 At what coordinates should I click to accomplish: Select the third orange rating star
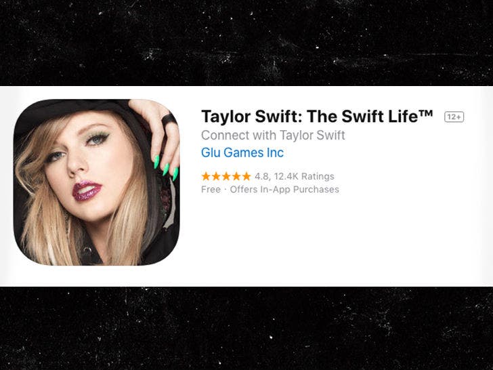pos(226,176)
